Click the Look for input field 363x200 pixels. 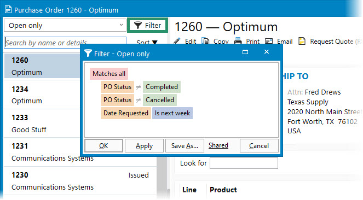coord(244,163)
